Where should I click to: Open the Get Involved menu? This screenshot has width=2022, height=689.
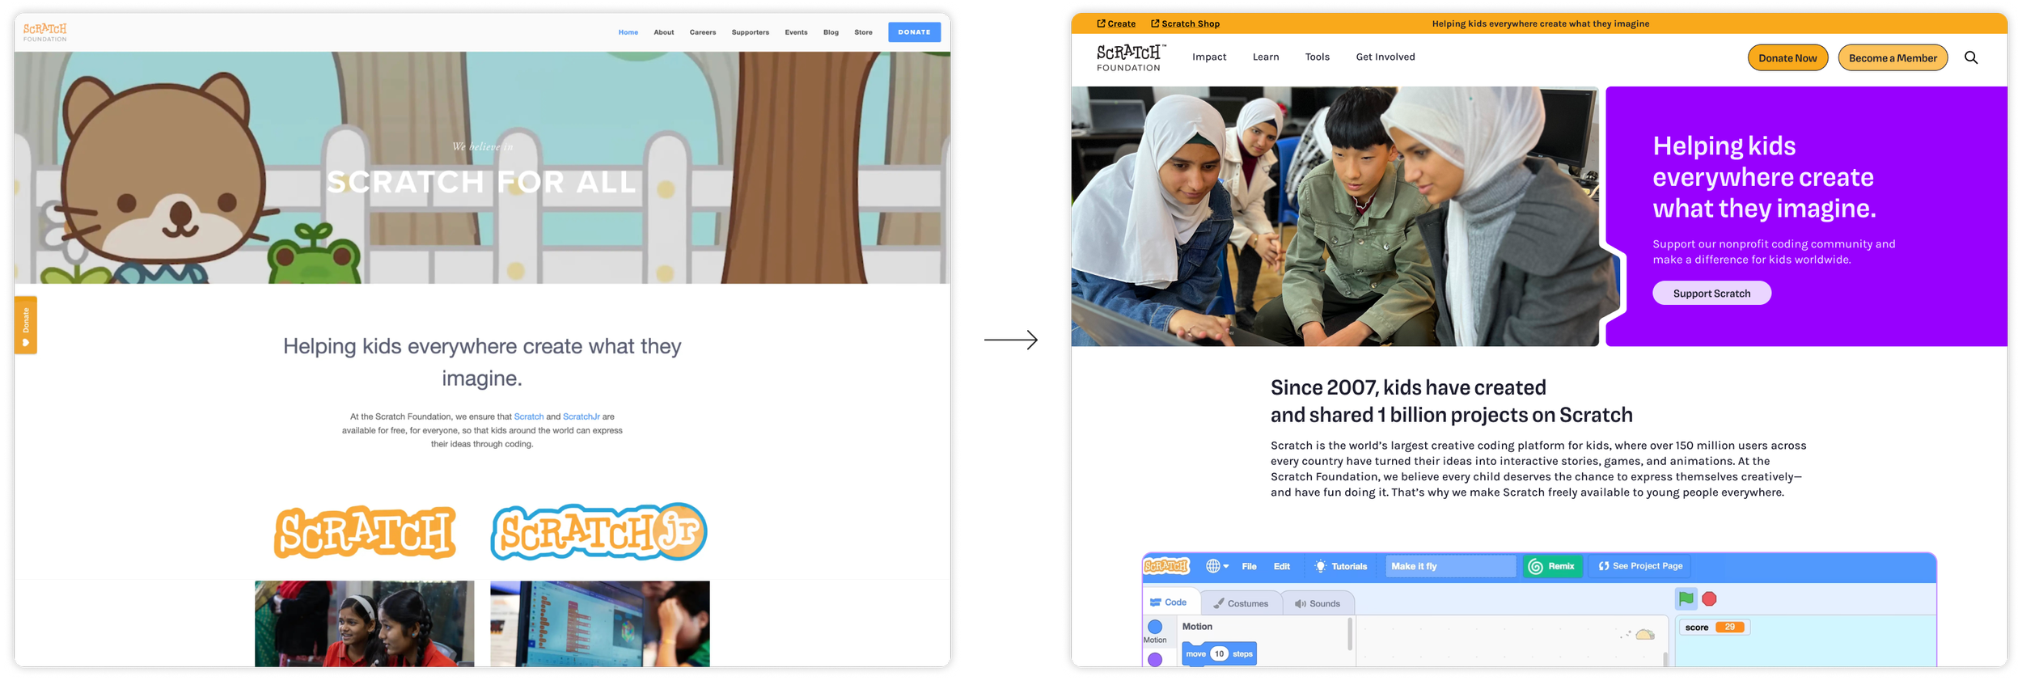point(1385,57)
